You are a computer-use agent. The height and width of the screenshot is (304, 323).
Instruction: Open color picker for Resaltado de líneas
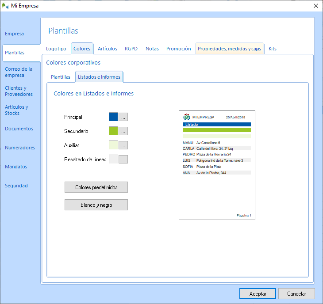pos(123,160)
